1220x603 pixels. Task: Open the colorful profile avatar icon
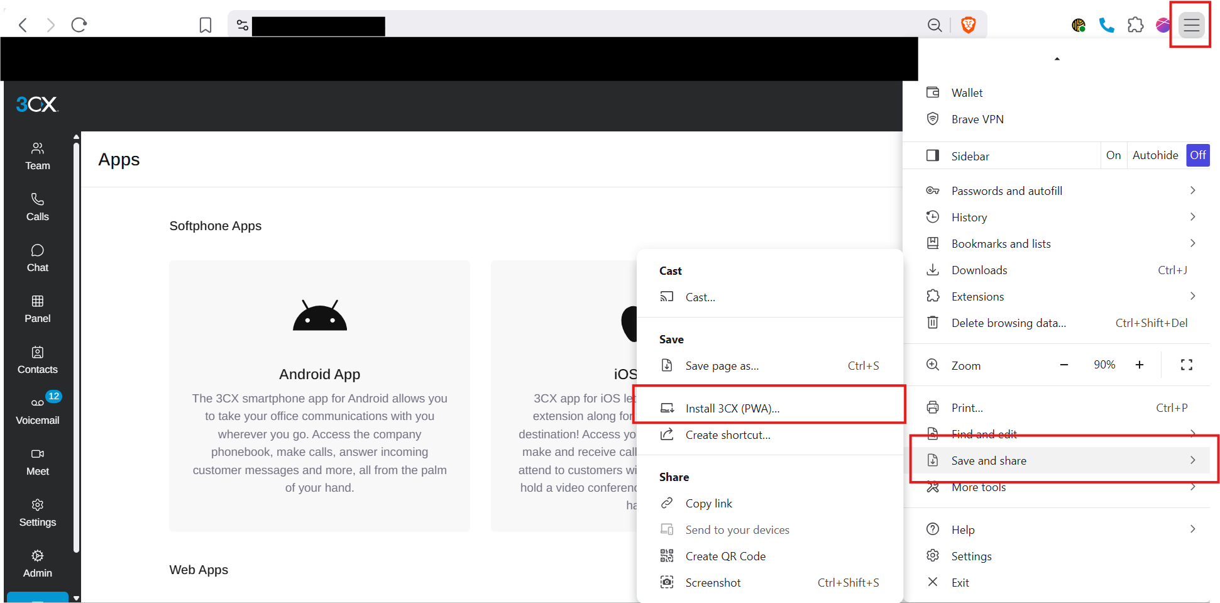tap(1163, 25)
